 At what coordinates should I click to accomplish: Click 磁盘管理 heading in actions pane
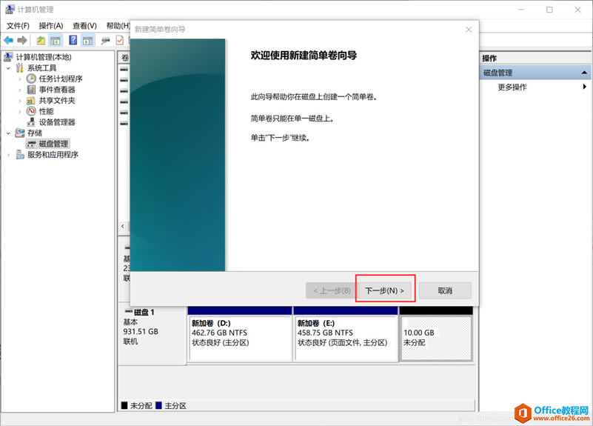tap(497, 73)
